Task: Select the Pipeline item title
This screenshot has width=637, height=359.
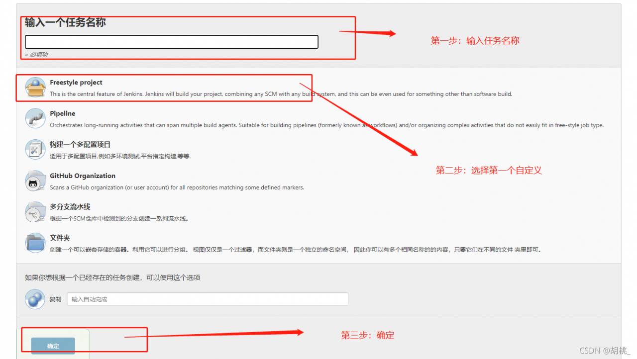Action: point(63,113)
